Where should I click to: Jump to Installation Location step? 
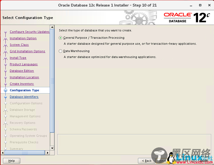24,77
